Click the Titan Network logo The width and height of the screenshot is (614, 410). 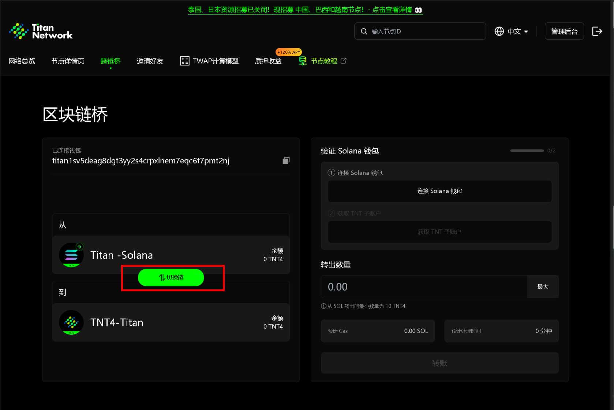(41, 31)
